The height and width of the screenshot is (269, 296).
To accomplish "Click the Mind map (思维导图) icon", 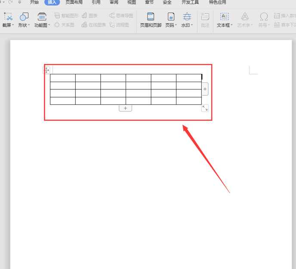I will tap(112, 15).
